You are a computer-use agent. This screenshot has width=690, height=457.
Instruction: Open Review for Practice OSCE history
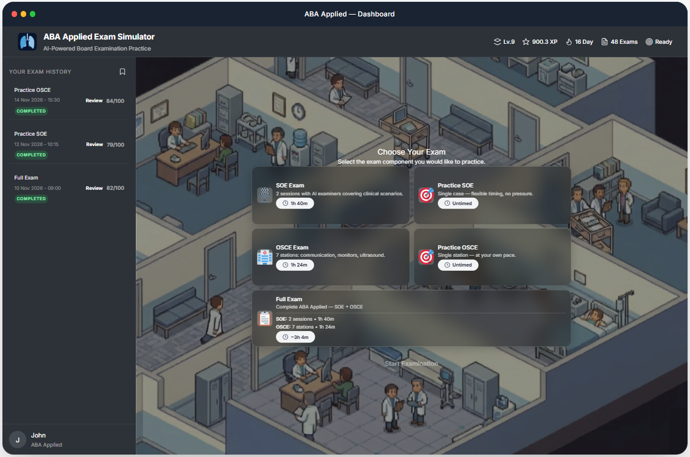(x=94, y=101)
